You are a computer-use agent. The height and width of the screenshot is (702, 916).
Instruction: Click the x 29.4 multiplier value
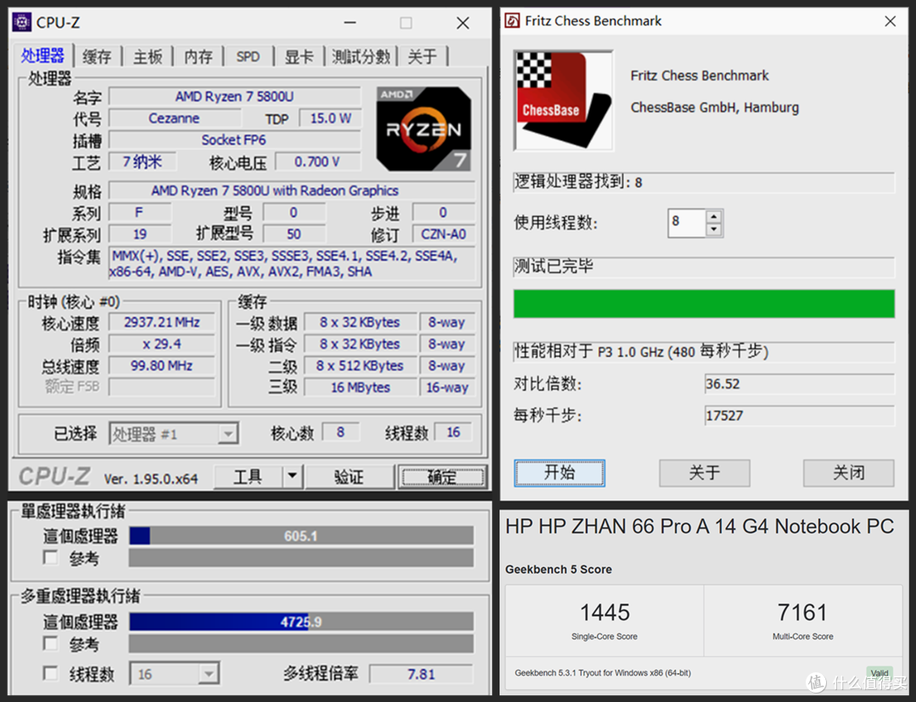tap(162, 344)
